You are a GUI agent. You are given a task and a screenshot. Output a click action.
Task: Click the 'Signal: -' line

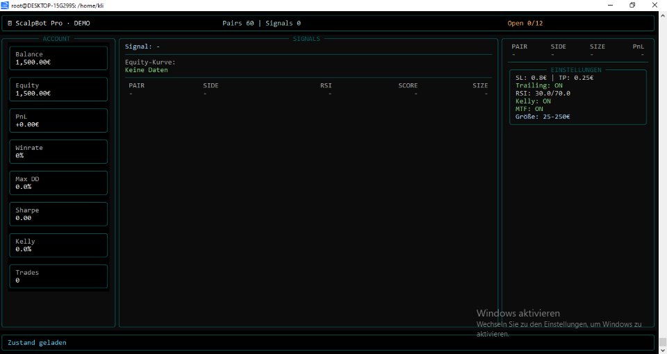click(x=142, y=47)
